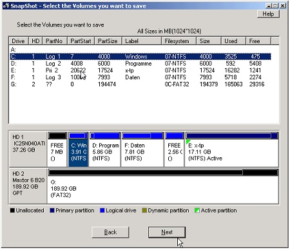Select the F: drive row
Viewport: 290px width, 250px height.
click(x=140, y=77)
